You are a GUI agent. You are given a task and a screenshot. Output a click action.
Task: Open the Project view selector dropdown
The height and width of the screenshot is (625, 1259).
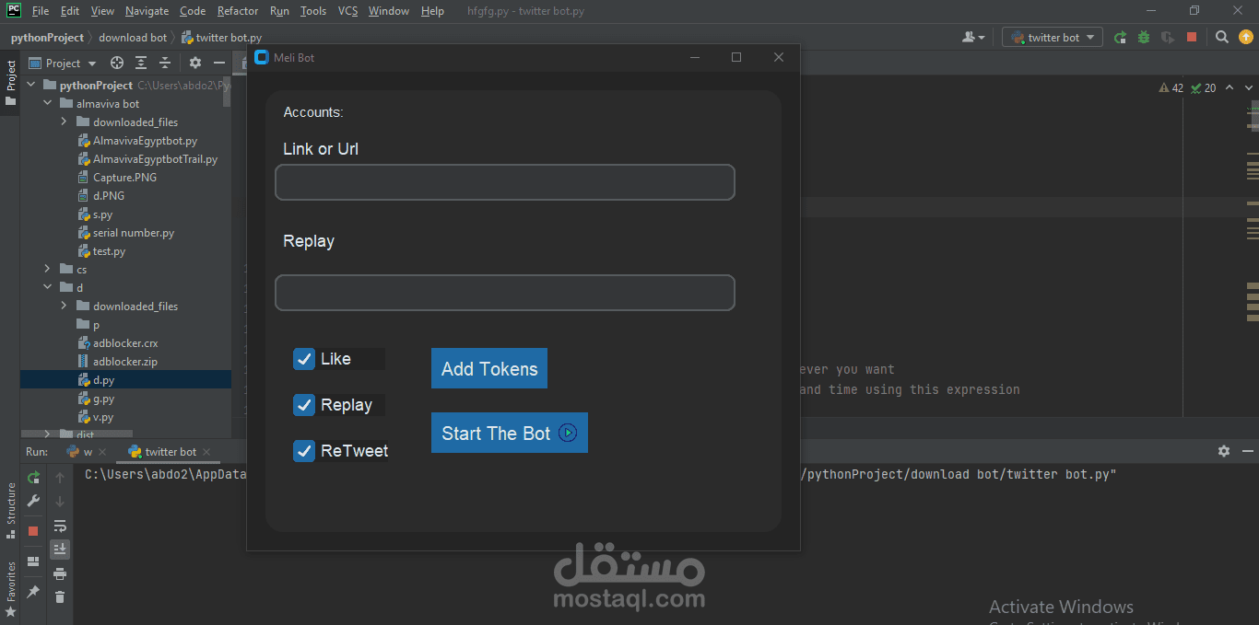[x=63, y=63]
